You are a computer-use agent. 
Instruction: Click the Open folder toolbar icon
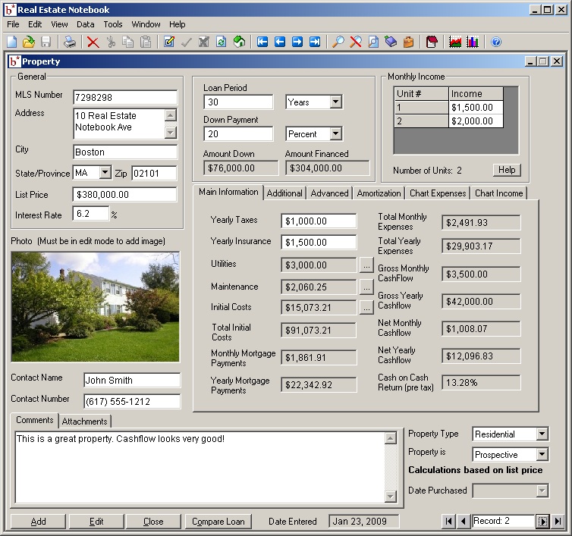[29, 42]
